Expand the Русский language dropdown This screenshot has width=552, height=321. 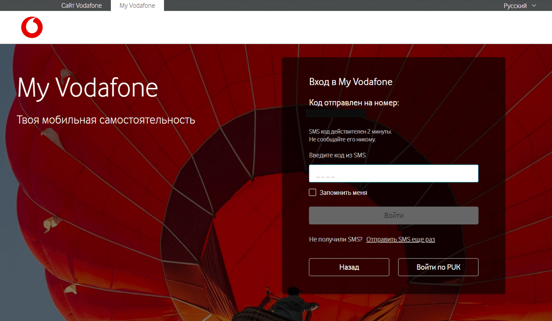(519, 6)
